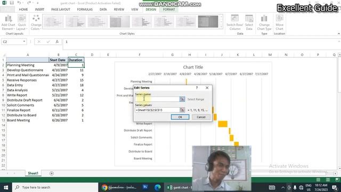This screenshot has height=192, width=341.
Task: Open PAGE LAYOUT ribbon tab
Action: (61, 10)
